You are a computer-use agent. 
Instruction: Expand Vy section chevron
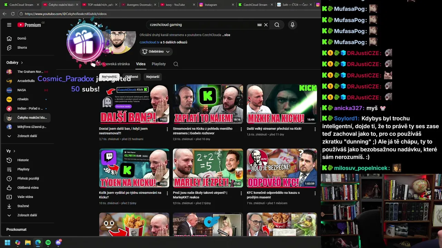click(x=14, y=151)
